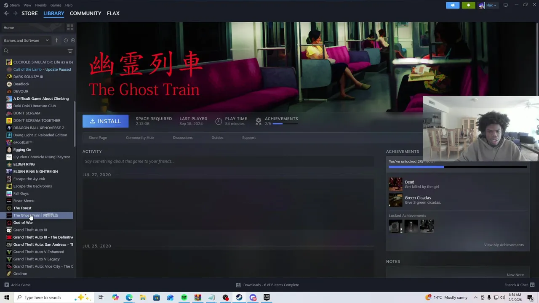Image resolution: width=539 pixels, height=303 pixels.
Task: Open the Windows Start menu
Action: pyautogui.click(x=7, y=298)
